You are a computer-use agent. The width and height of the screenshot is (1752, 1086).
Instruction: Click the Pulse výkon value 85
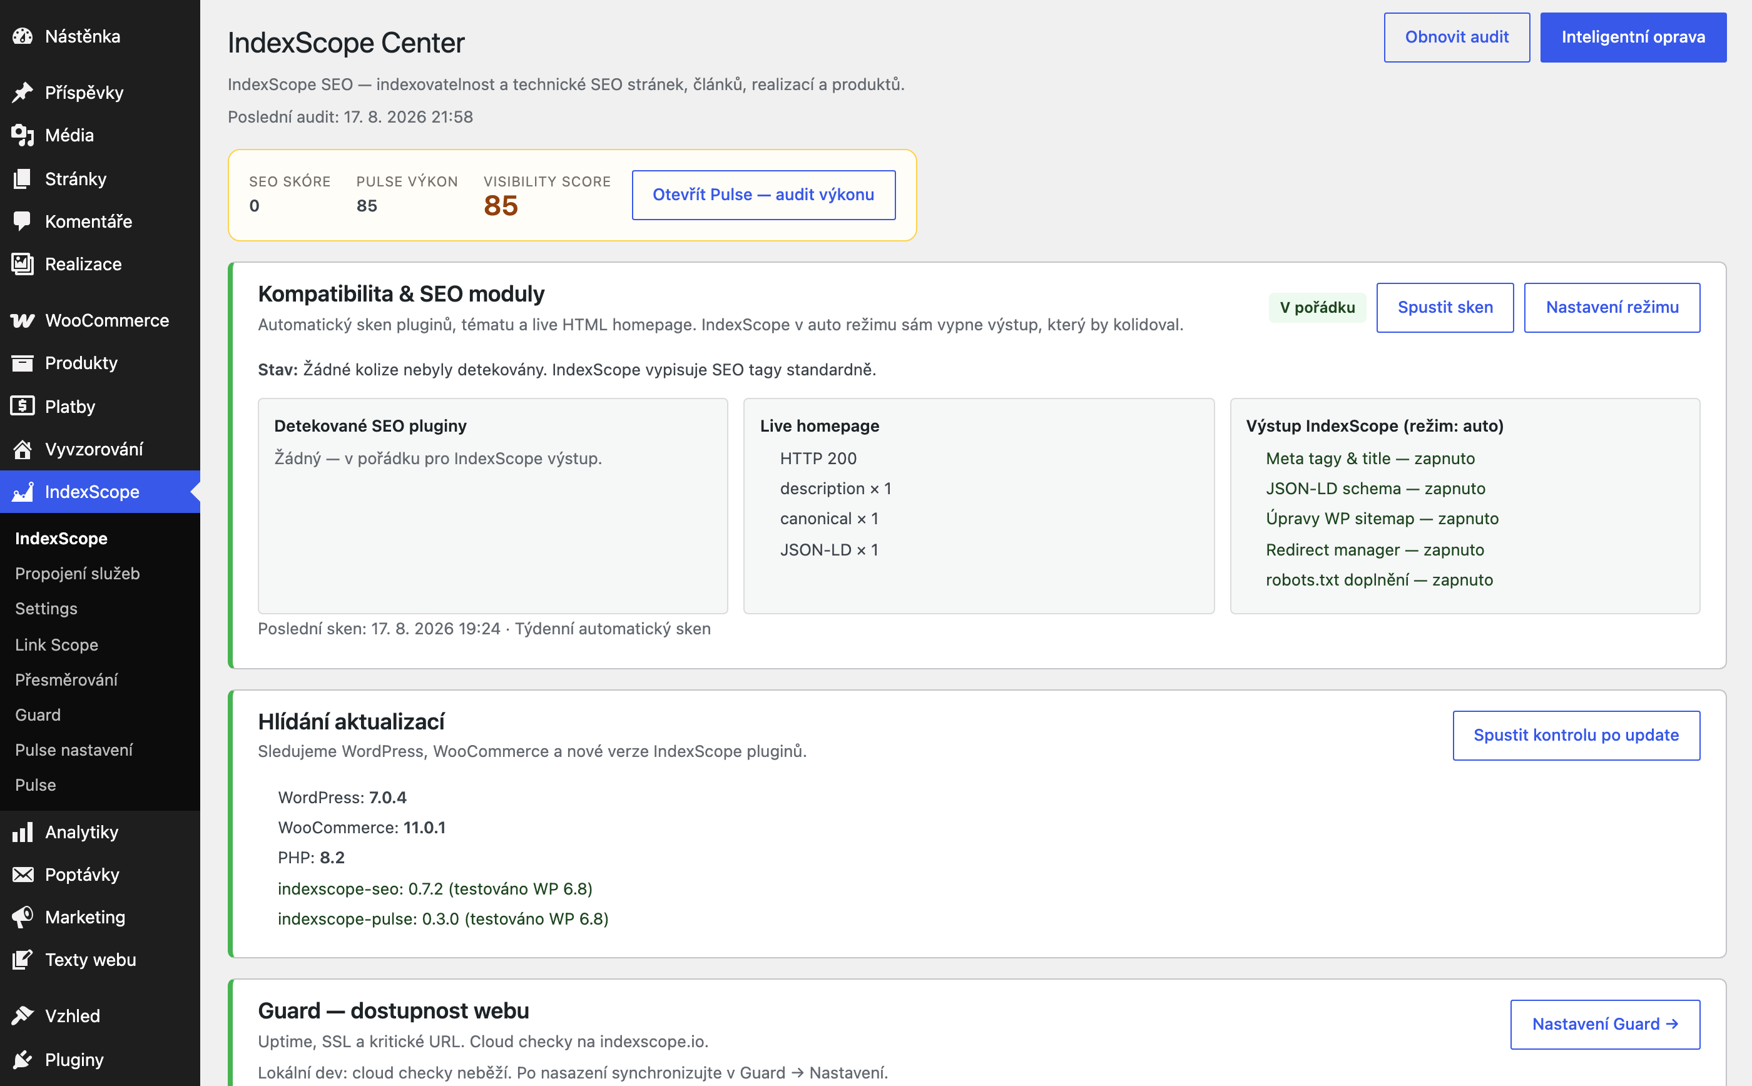[366, 206]
